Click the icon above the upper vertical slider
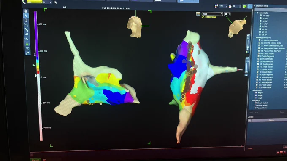Screen dimensions: 287x161 point(248,35)
